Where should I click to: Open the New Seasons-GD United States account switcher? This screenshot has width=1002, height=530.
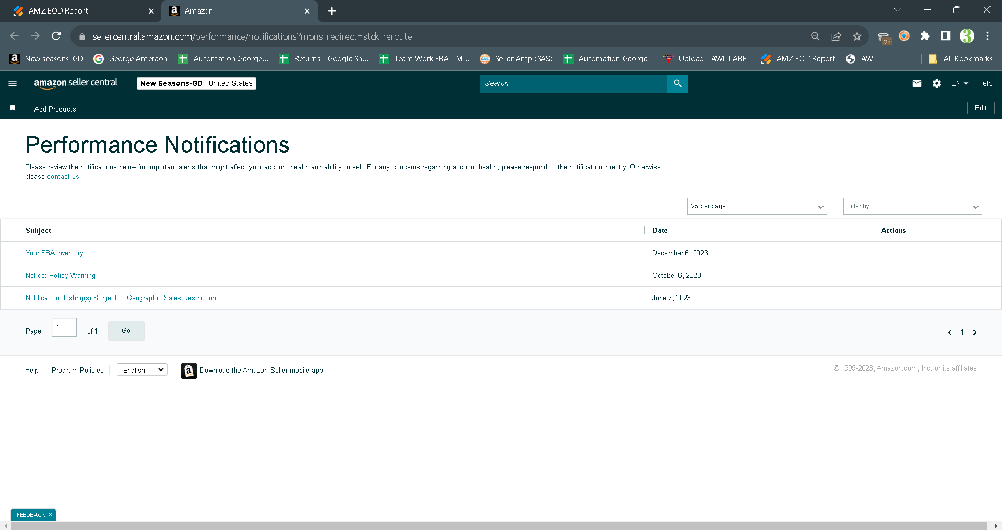pos(196,83)
